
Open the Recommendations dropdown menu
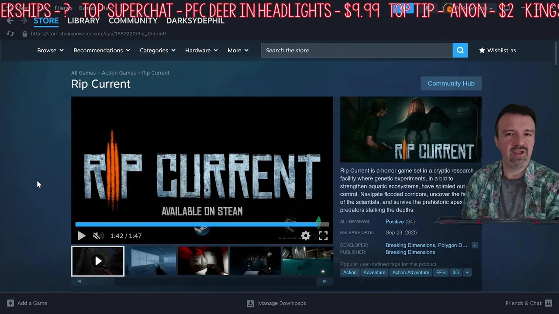[102, 50]
